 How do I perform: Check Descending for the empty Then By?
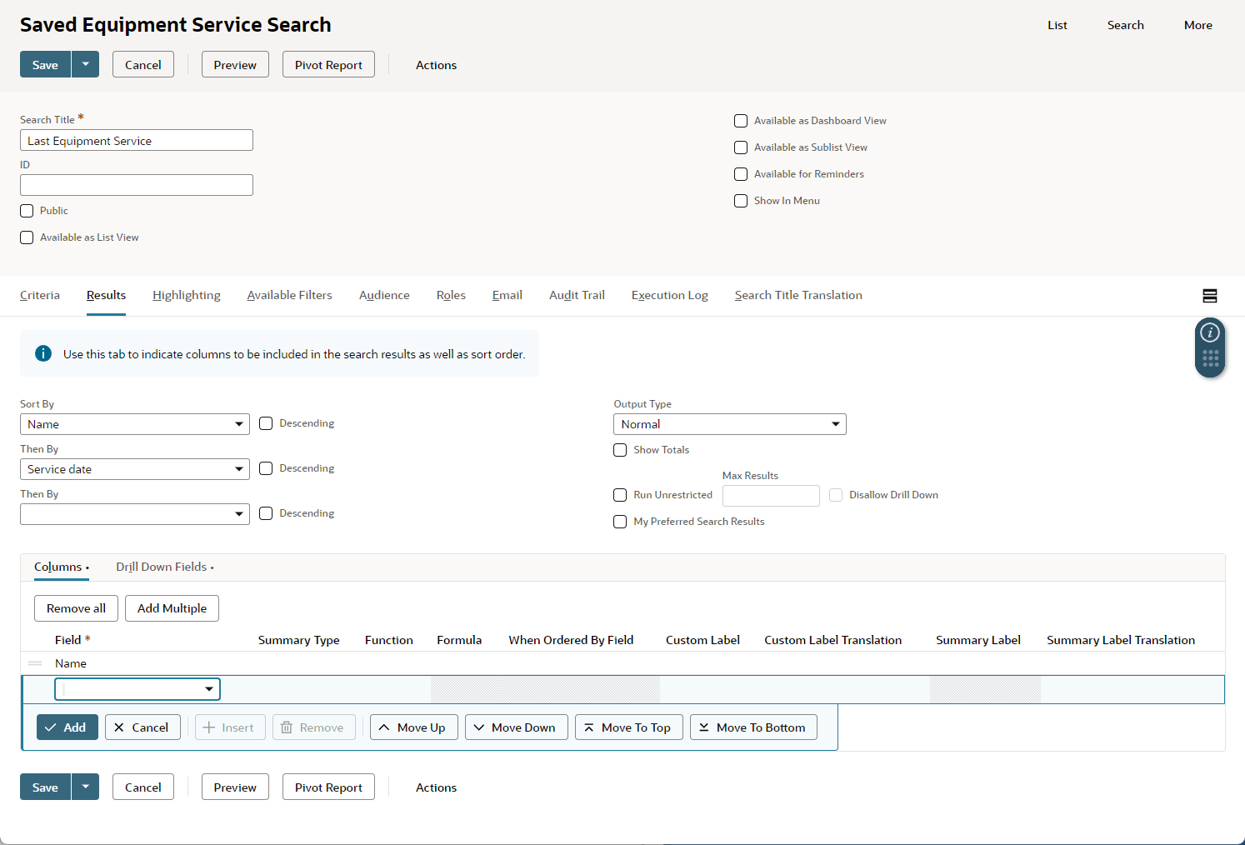[x=266, y=513]
